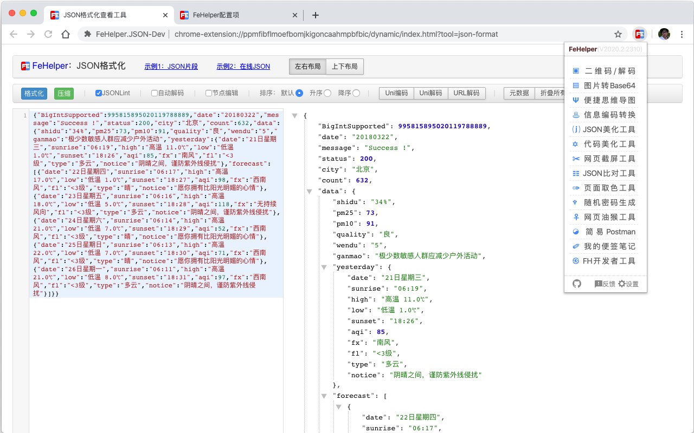Collapse the root JSON object triangle
The image size is (694, 433).
[294, 115]
